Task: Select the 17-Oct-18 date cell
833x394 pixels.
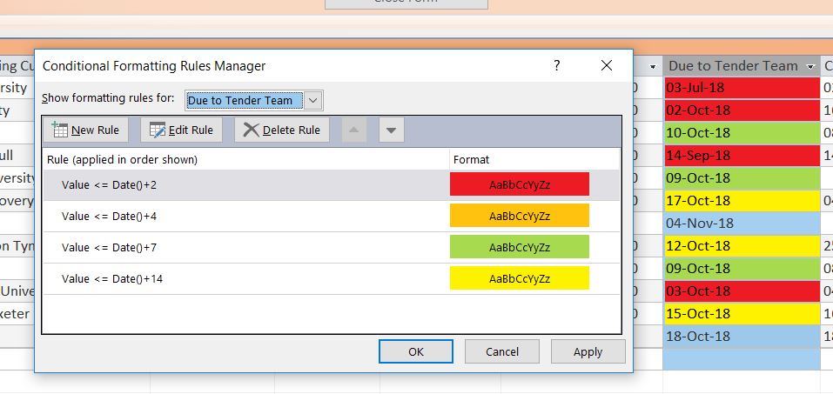Action: click(742, 201)
